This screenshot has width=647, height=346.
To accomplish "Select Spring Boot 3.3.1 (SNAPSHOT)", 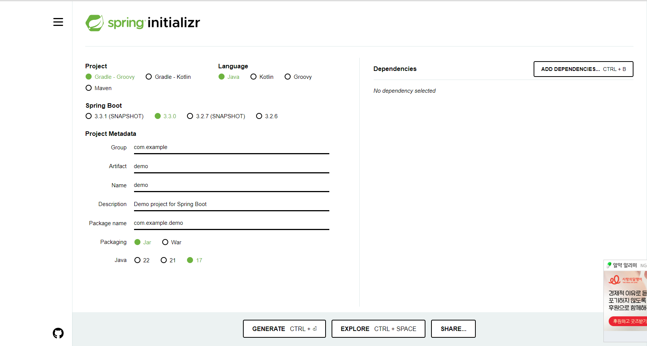I will 115,116.
